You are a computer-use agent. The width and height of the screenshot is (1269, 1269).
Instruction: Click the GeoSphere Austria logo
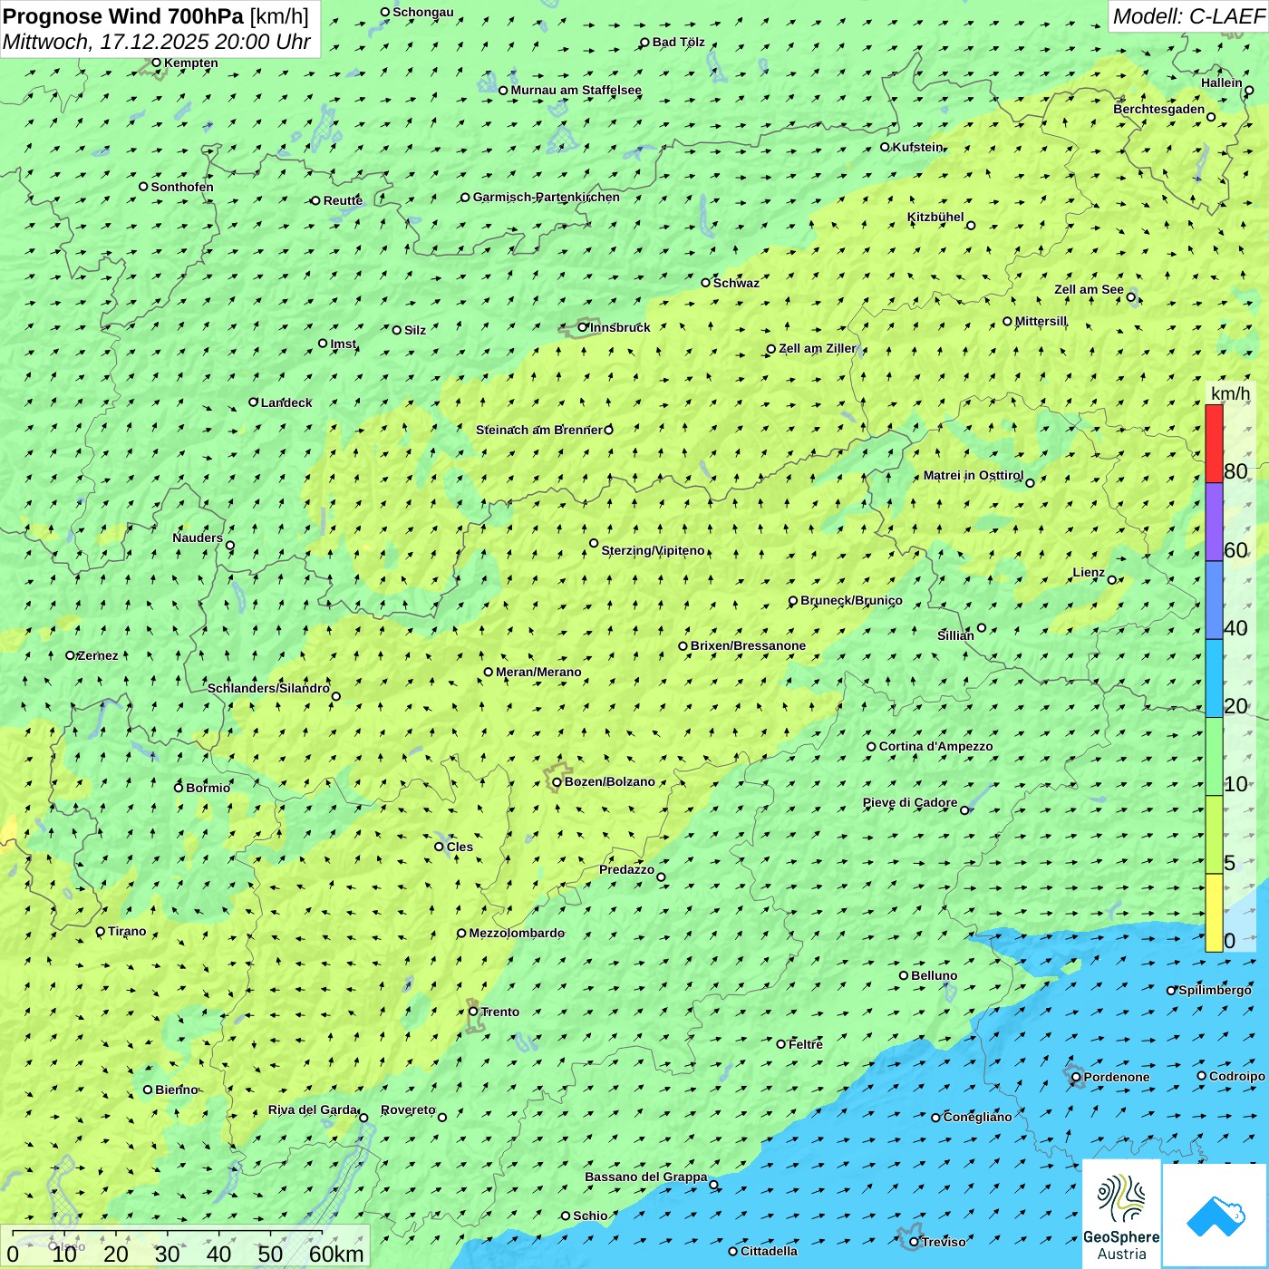[x=1121, y=1213]
